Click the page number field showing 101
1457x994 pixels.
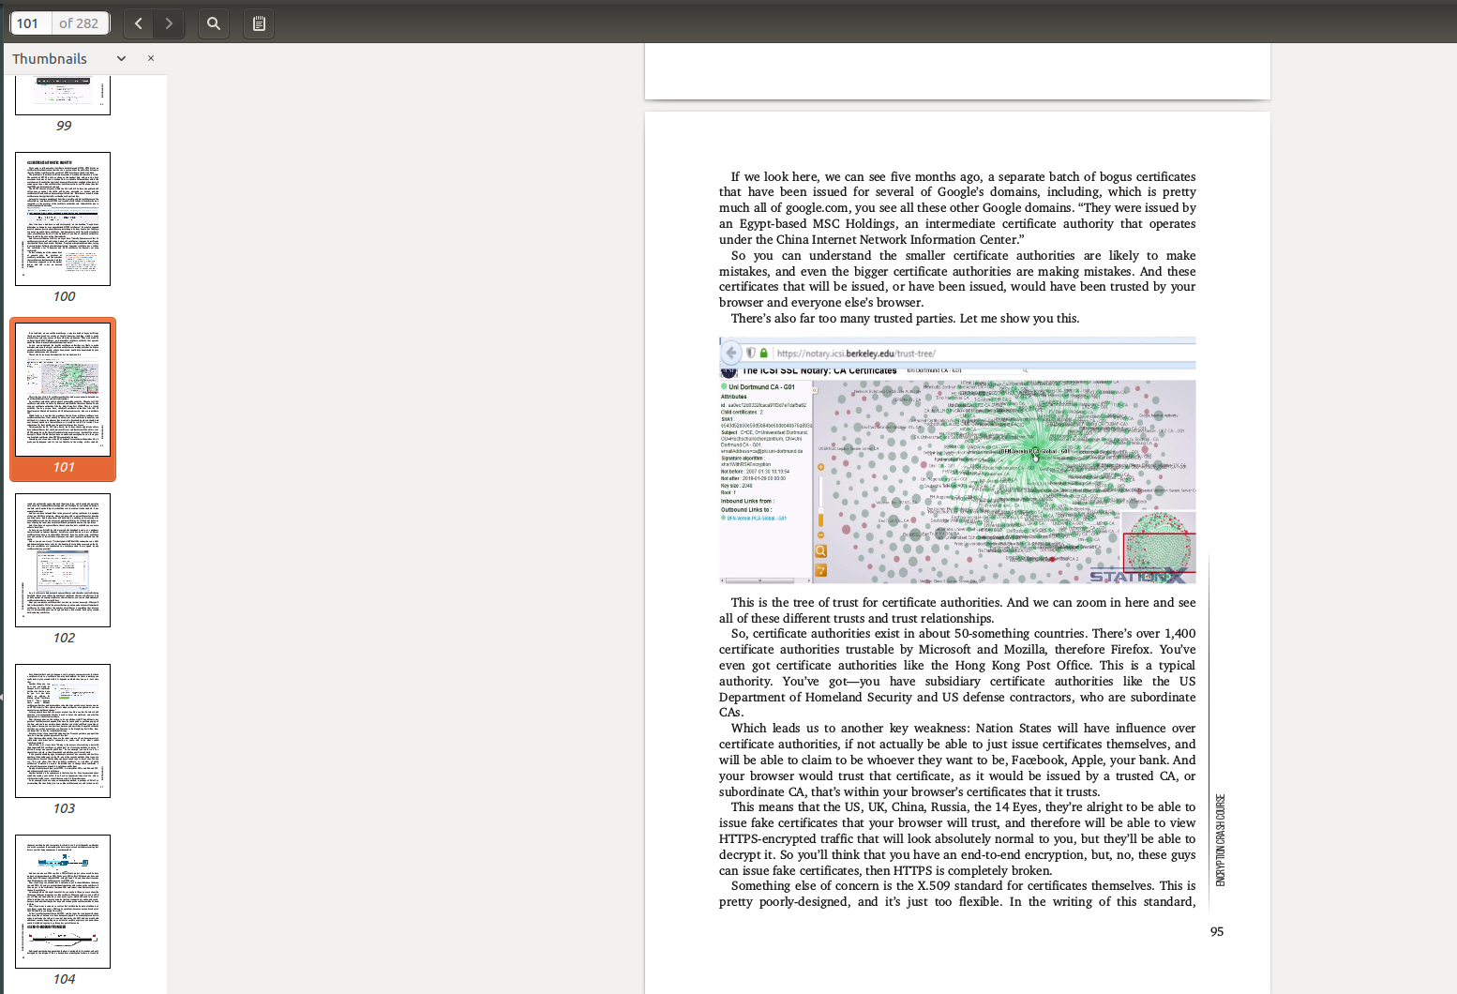(30, 23)
